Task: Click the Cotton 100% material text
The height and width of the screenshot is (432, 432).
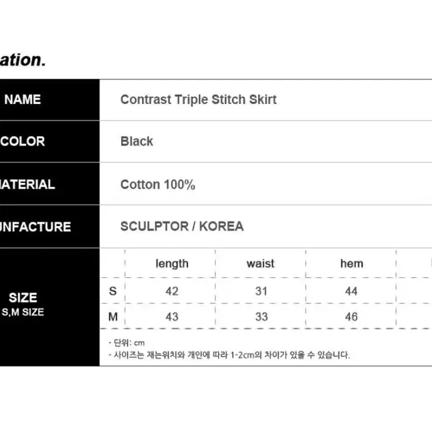Action: (x=158, y=184)
